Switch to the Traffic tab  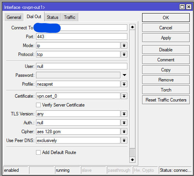[x=70, y=17]
